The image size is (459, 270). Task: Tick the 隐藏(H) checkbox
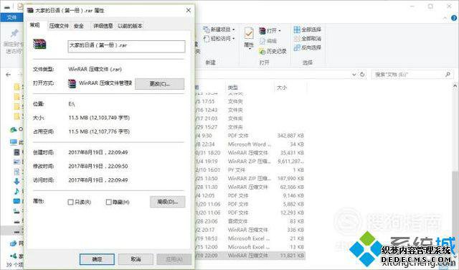[x=108, y=202]
